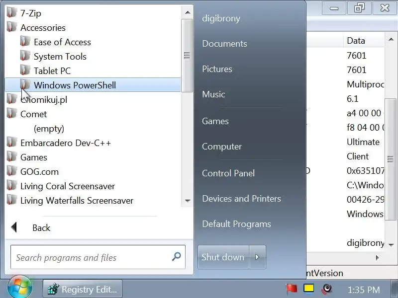This screenshot has height=298, width=398.
Task: Select the Multiproc data value
Action: 366,84
